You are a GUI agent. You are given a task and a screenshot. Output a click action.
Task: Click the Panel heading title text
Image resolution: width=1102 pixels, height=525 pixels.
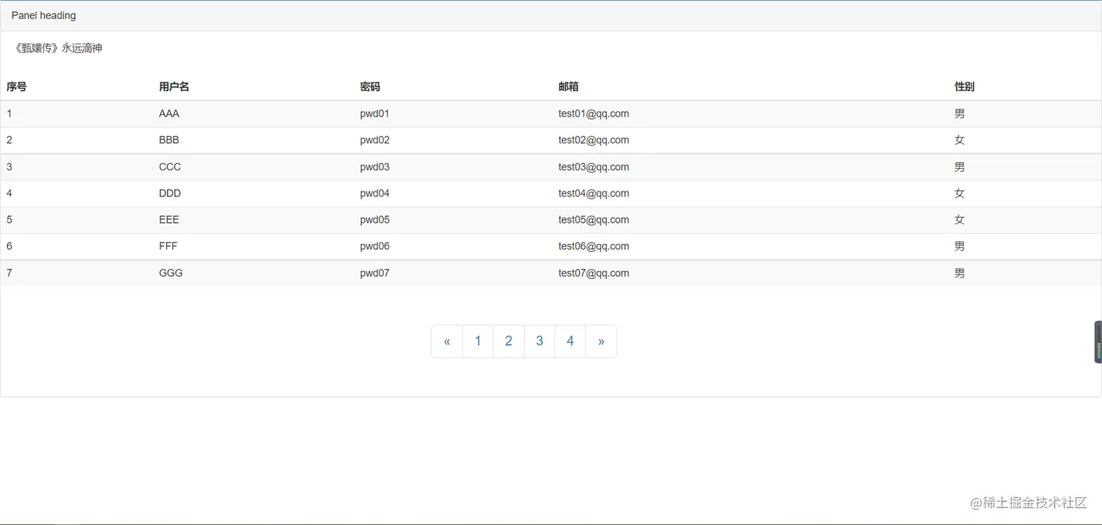[x=44, y=15]
